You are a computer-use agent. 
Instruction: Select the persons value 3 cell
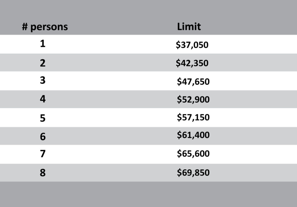coord(43,80)
